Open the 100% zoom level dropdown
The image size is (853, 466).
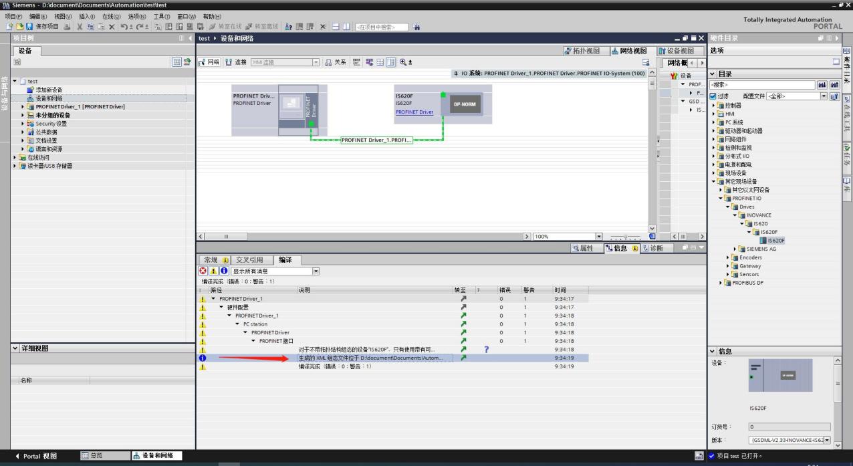pos(598,236)
